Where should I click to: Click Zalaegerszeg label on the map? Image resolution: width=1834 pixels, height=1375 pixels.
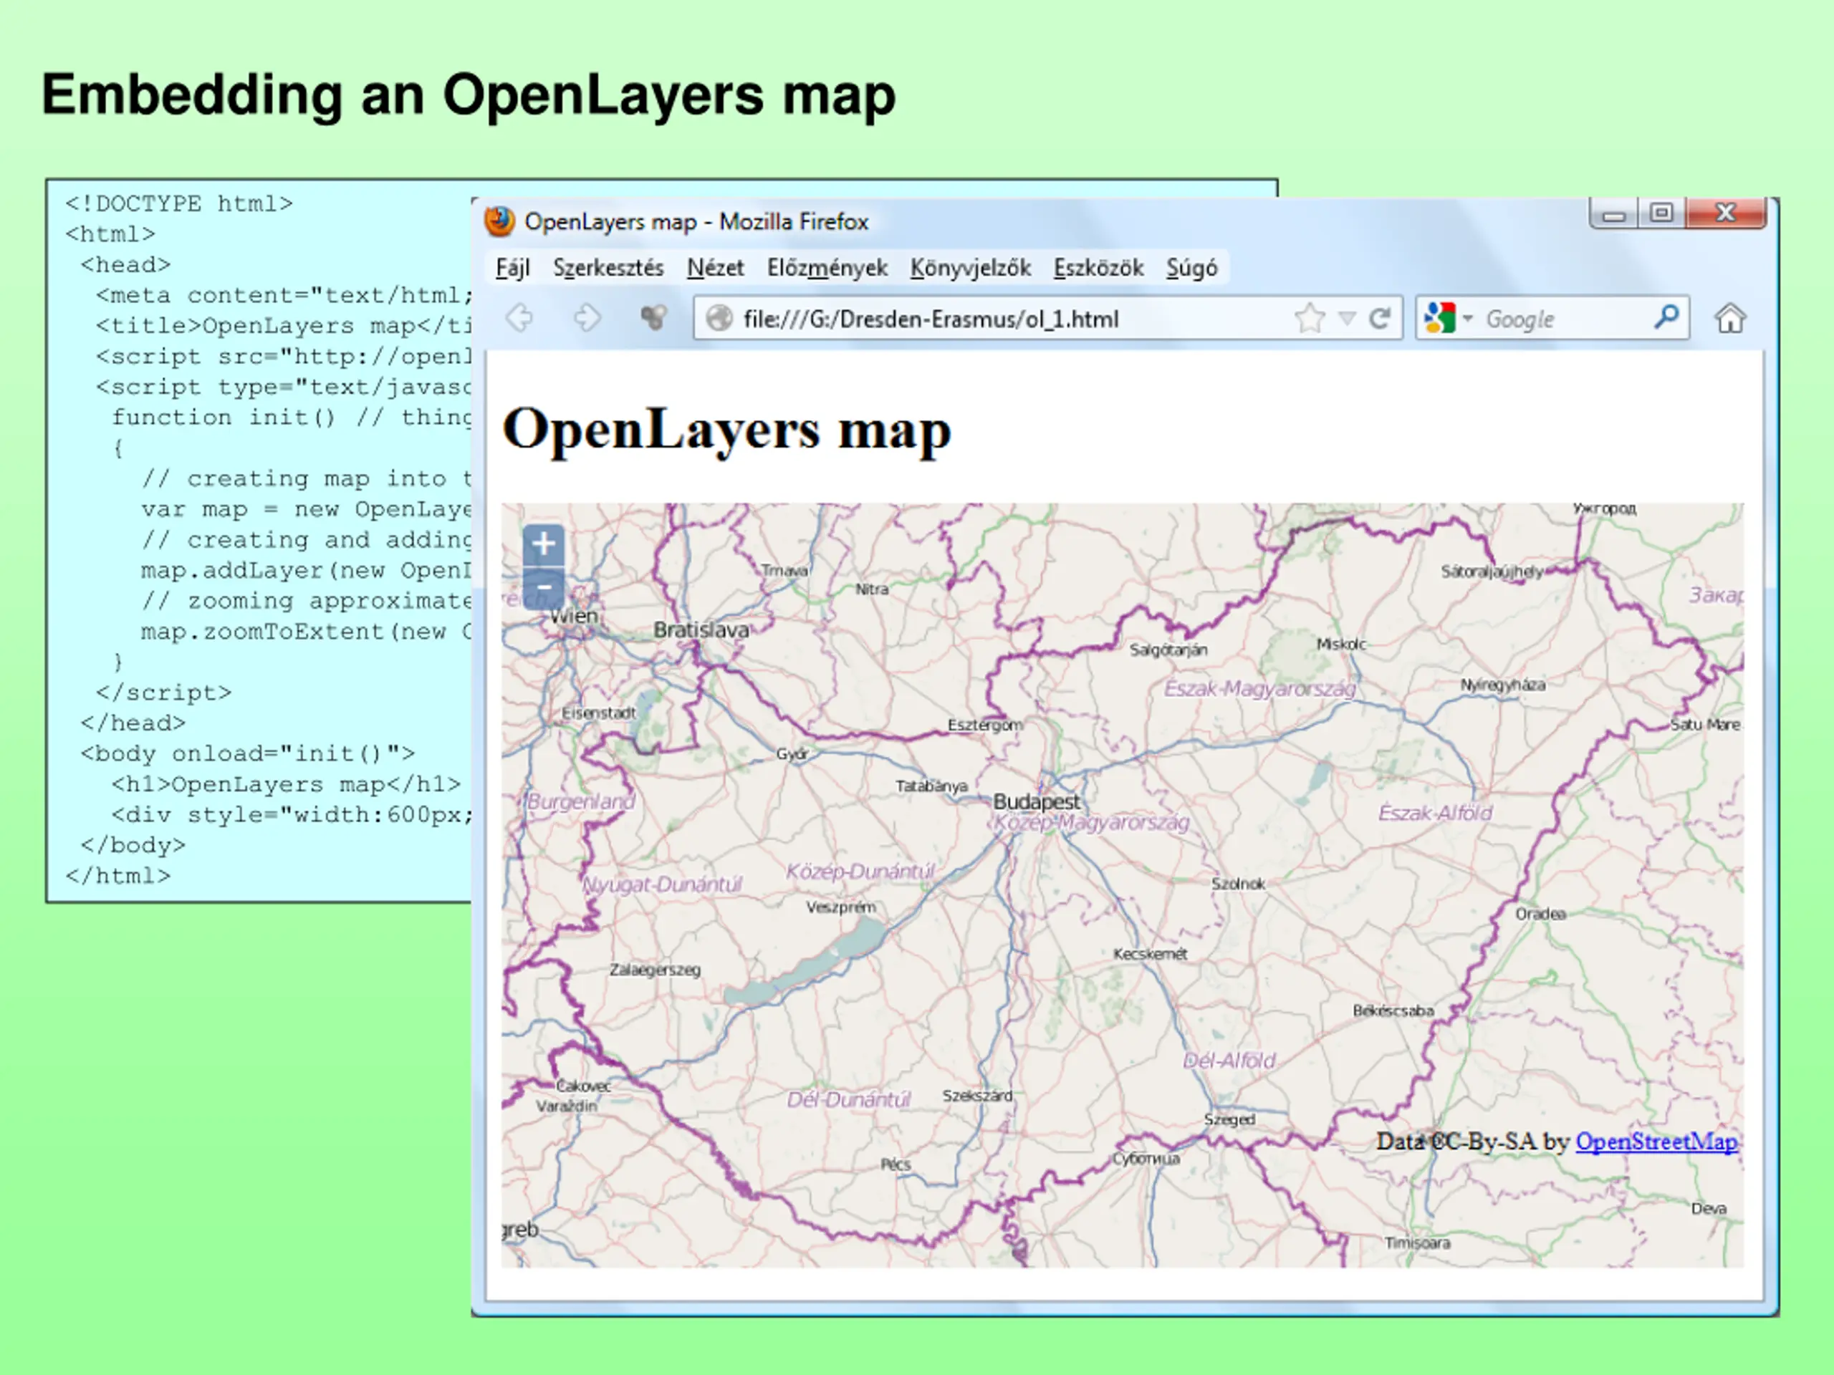click(x=655, y=970)
